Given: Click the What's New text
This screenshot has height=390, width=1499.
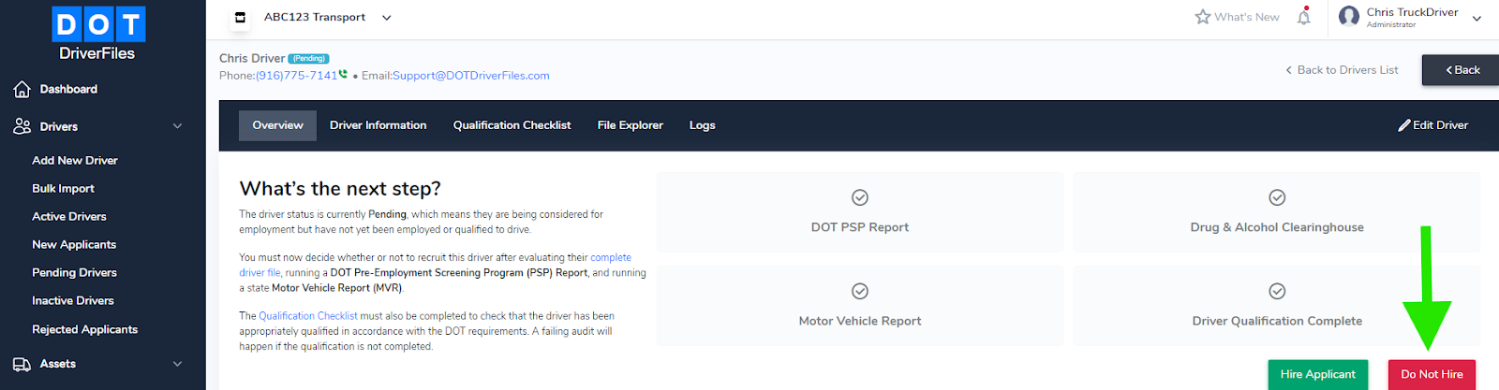Looking at the screenshot, I should click(1247, 17).
